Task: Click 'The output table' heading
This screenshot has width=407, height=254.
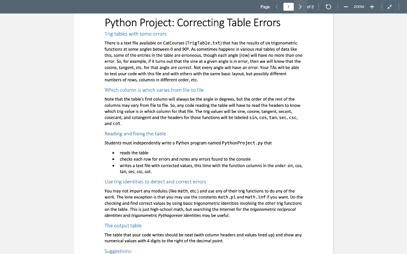Action: (123, 225)
